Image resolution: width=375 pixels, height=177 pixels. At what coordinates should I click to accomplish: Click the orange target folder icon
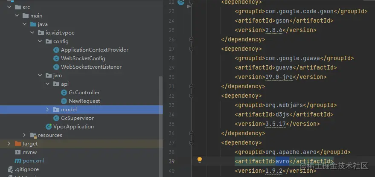pos(17,144)
